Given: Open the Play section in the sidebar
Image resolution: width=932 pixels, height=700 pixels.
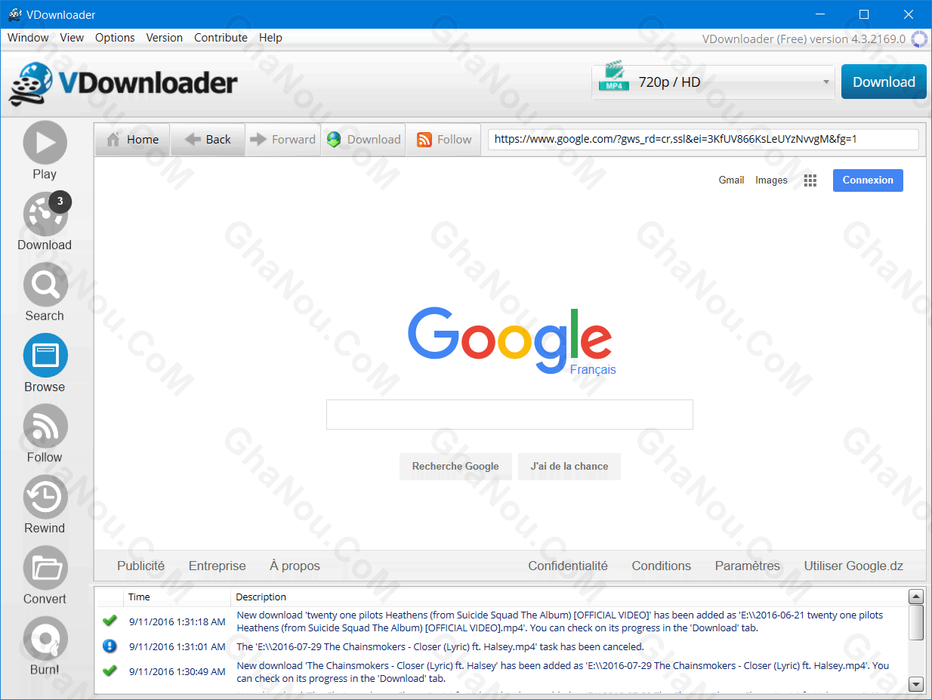Looking at the screenshot, I should tap(45, 151).
